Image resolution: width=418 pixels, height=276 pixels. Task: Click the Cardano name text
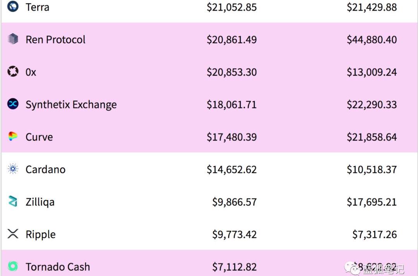tap(45, 169)
